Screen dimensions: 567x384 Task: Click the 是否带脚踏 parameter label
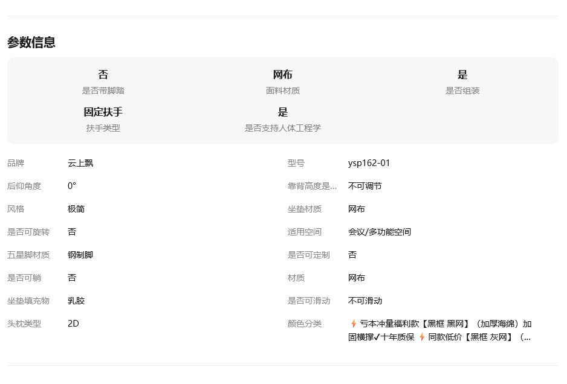tap(103, 91)
